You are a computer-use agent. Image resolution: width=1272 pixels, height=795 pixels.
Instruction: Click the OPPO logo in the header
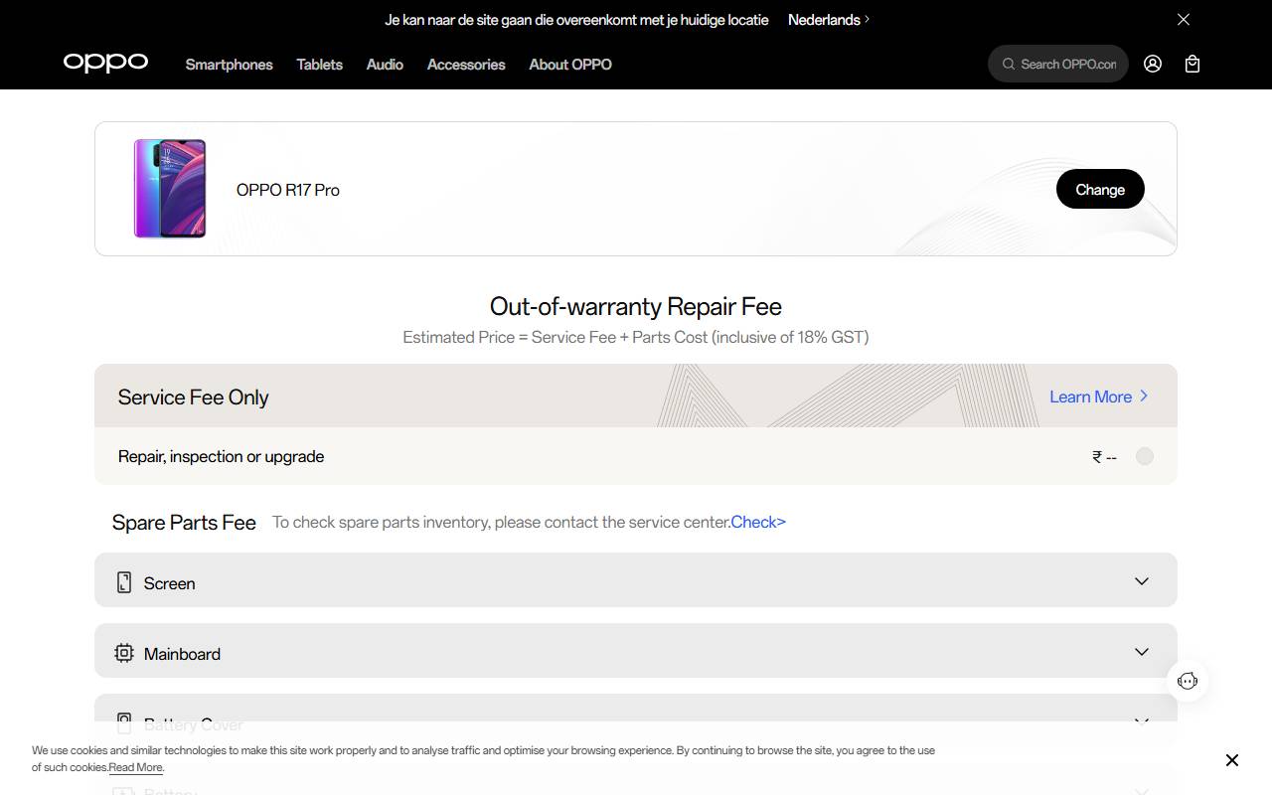coord(105,63)
